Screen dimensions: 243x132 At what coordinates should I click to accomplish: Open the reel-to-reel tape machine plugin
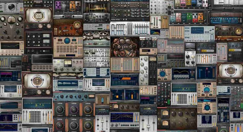(x=97, y=39)
